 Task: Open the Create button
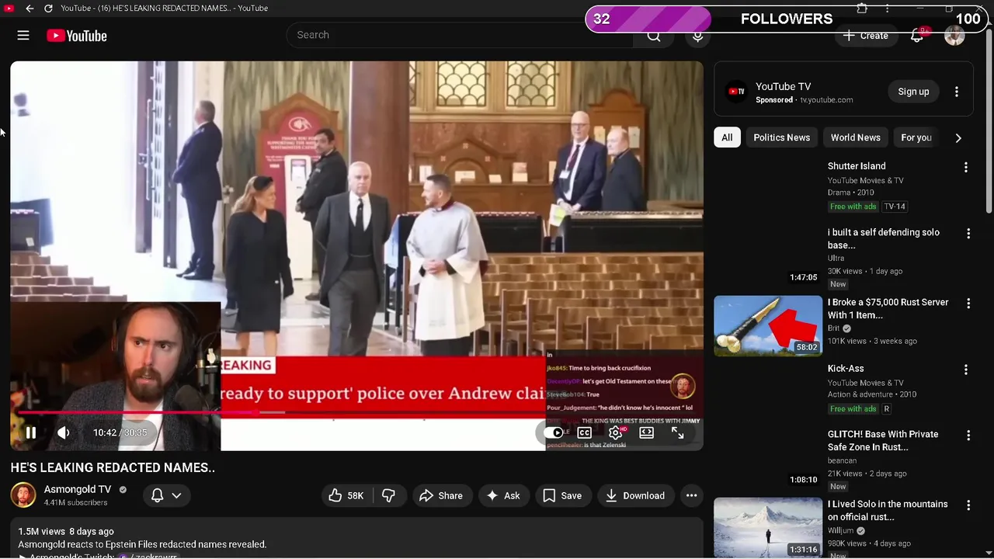865,36
